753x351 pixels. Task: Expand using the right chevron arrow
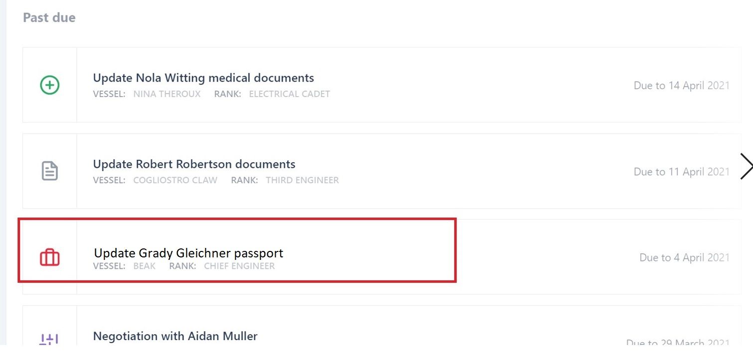(x=746, y=166)
